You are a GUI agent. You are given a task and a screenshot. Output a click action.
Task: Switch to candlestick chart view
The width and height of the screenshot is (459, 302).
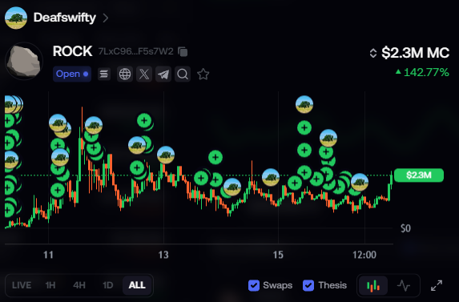(373, 285)
